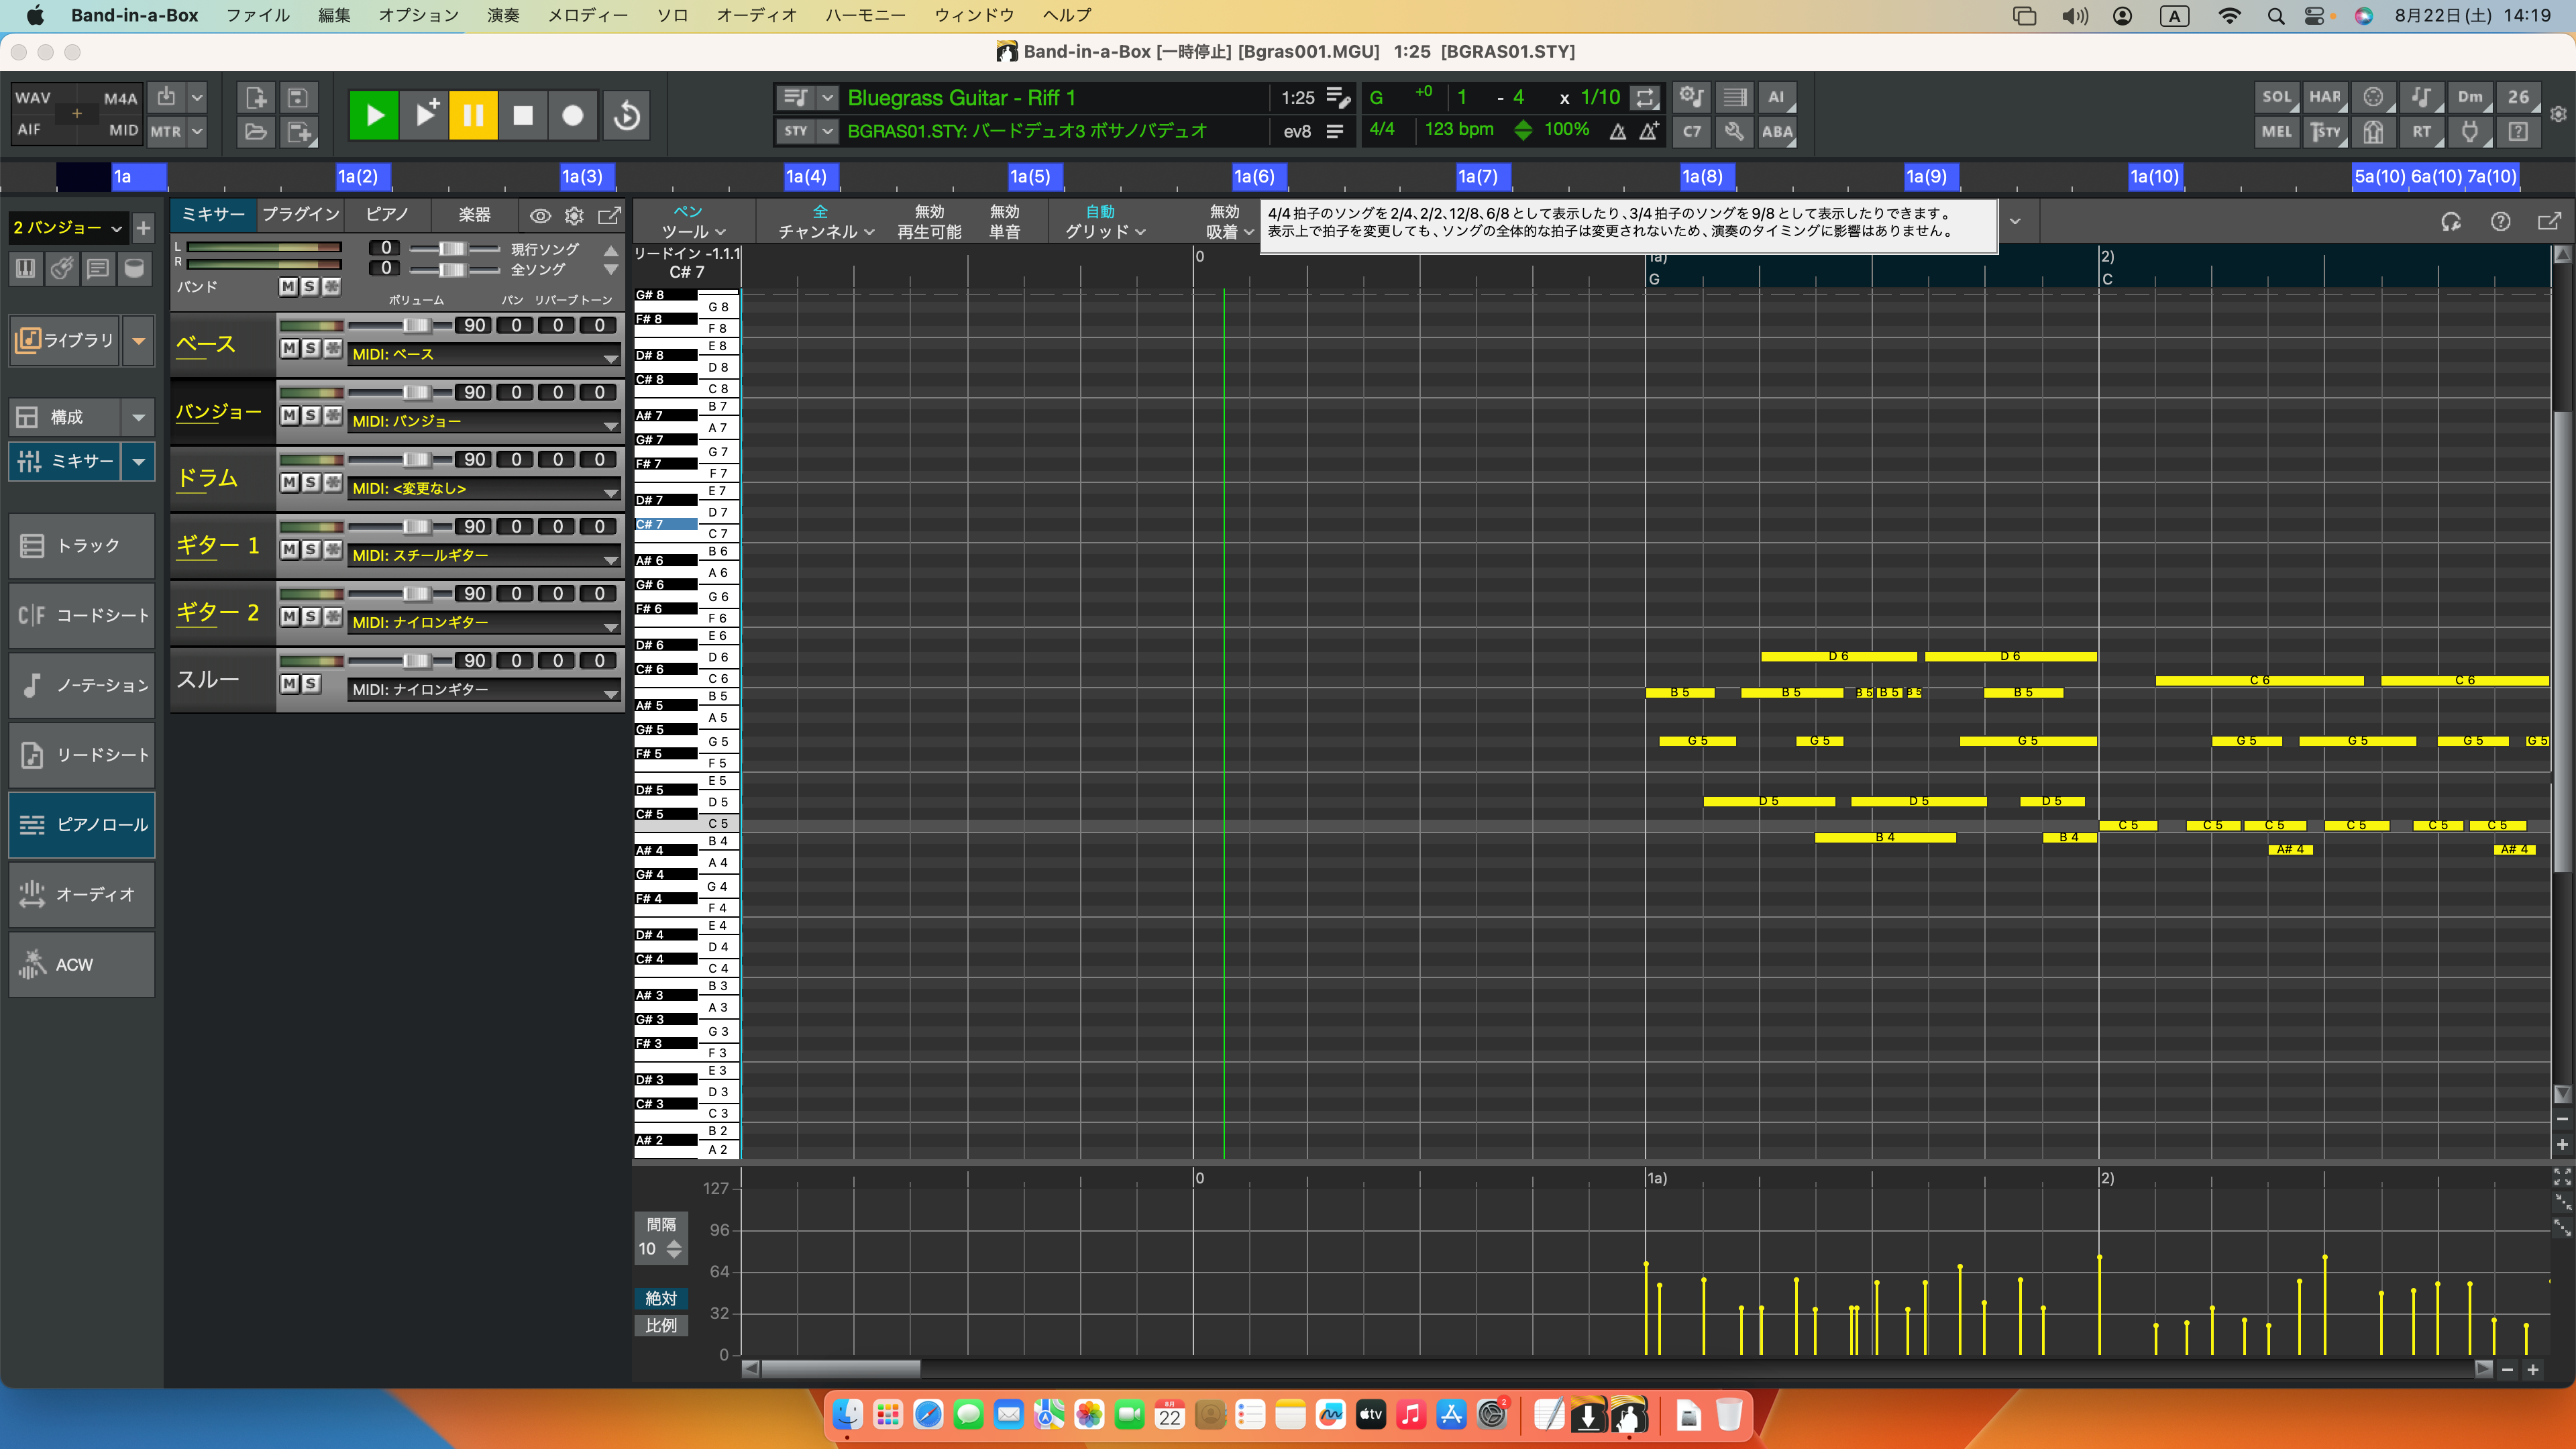Start playback with the green Play button
This screenshot has height=1449, width=2576.
tap(374, 115)
